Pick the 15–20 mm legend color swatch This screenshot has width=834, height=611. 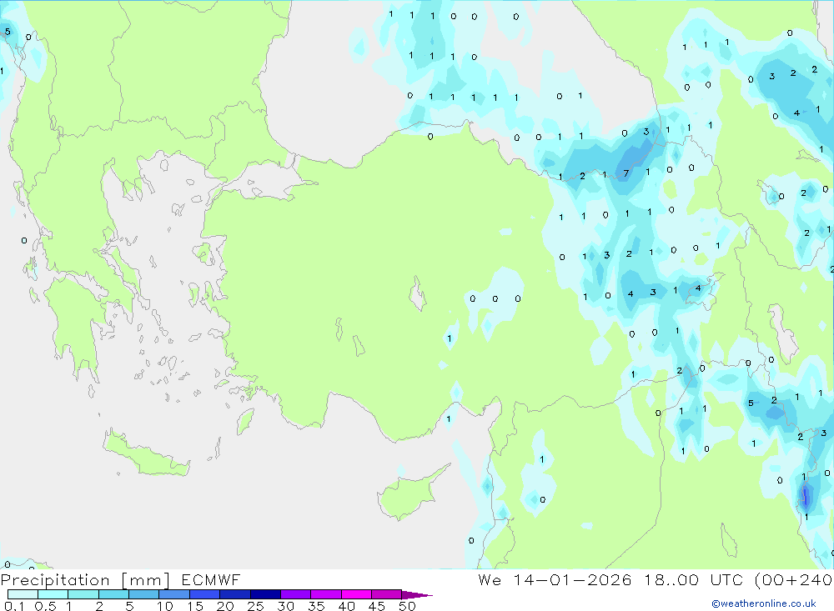pos(205,594)
